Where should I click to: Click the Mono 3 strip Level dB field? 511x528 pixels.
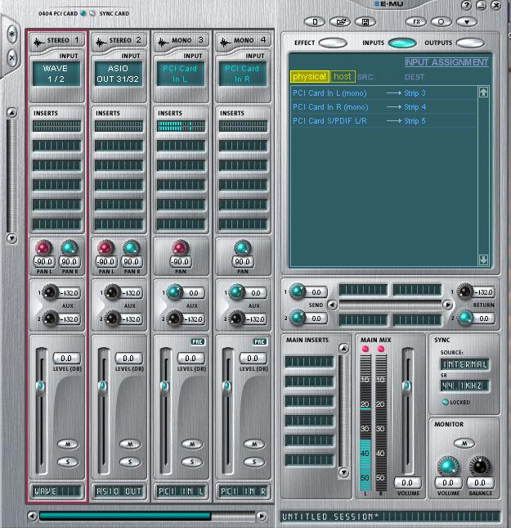click(x=190, y=358)
